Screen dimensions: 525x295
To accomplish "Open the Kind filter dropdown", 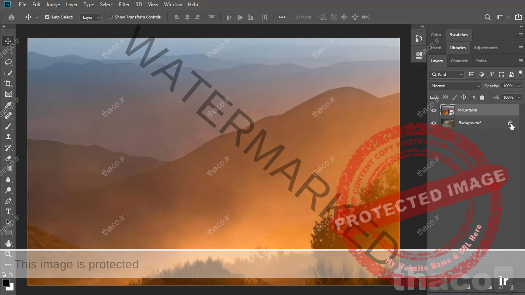I will tap(447, 74).
